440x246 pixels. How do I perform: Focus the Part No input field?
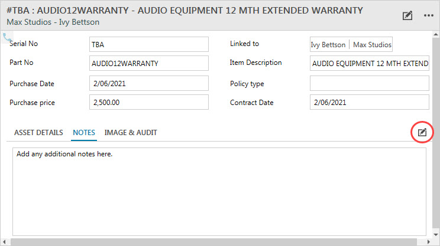pos(149,63)
